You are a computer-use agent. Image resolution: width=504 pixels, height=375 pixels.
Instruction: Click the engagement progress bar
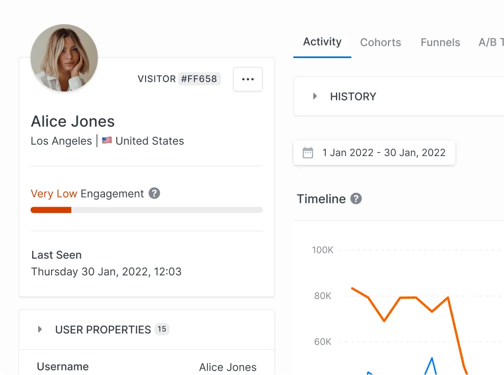tap(147, 210)
